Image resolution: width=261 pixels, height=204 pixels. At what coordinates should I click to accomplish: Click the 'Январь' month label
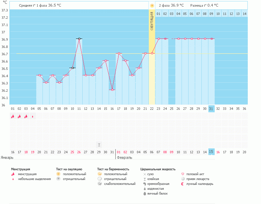[7, 157]
